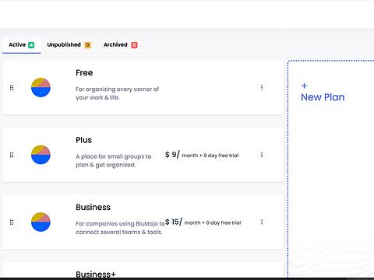
Task: Click the $ 9/ month price text
Action: 202,155
